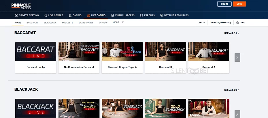
Task: Open the Unlimited 21 Blackjack Autosplit thumbnail
Action: [x=79, y=108]
